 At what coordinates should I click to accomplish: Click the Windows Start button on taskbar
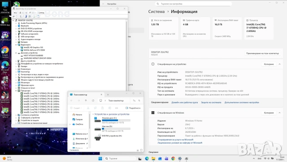pos(100,158)
